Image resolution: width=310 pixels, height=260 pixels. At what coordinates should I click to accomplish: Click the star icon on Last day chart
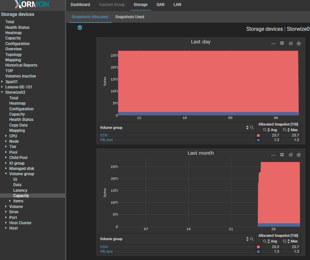click(298, 43)
